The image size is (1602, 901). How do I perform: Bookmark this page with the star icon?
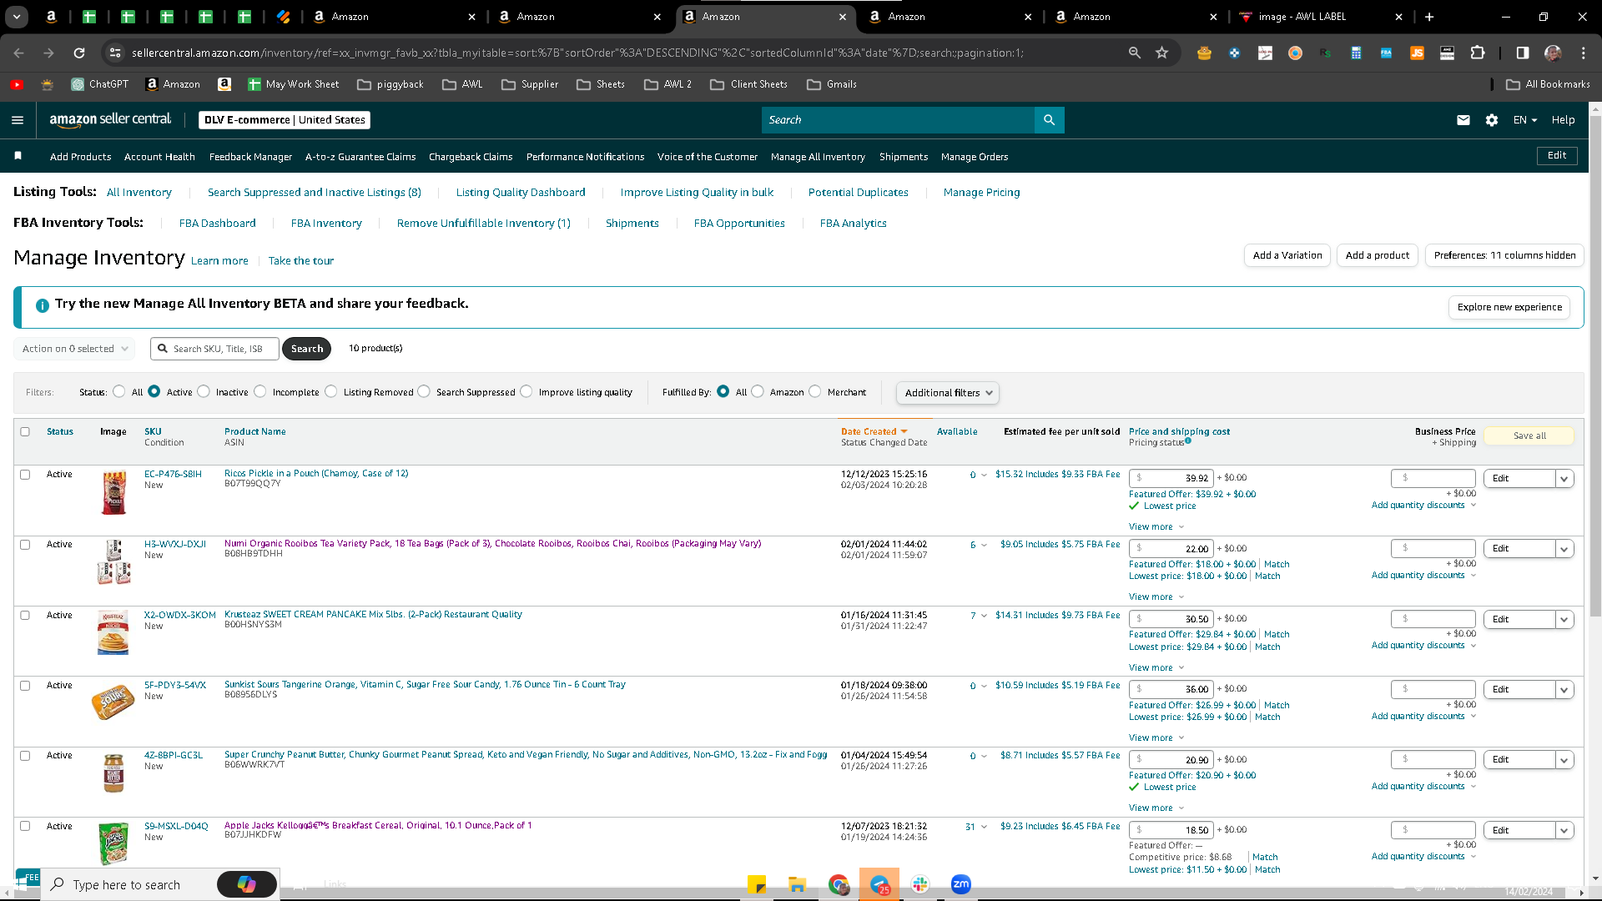coord(1161,53)
